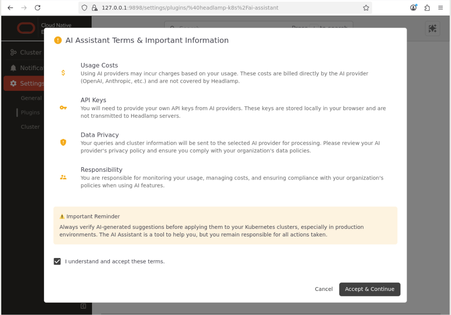The height and width of the screenshot is (315, 451).
Task: Select General under Settings
Action: pyautogui.click(x=31, y=98)
